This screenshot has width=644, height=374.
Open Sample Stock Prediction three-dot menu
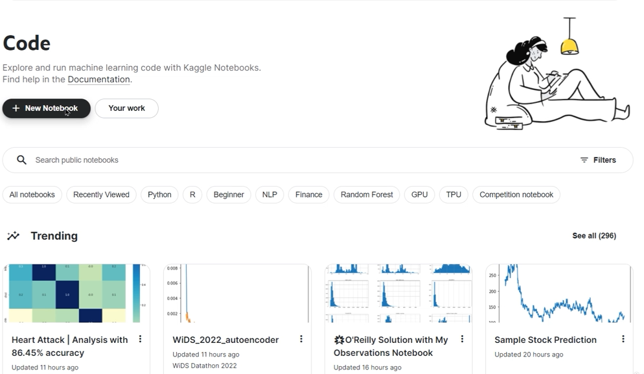[x=623, y=339]
